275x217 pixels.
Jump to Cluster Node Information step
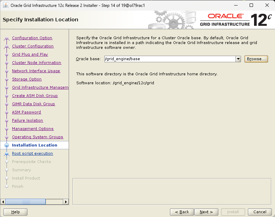pyautogui.click(x=36, y=63)
